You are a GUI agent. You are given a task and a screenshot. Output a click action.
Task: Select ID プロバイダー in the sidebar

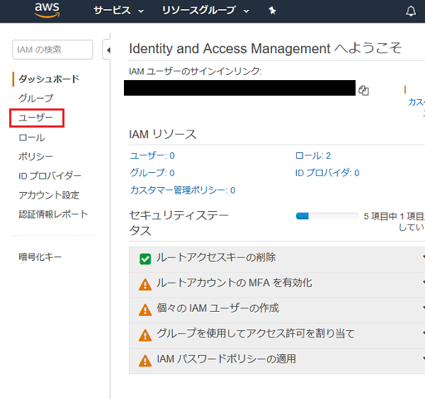[x=50, y=176]
